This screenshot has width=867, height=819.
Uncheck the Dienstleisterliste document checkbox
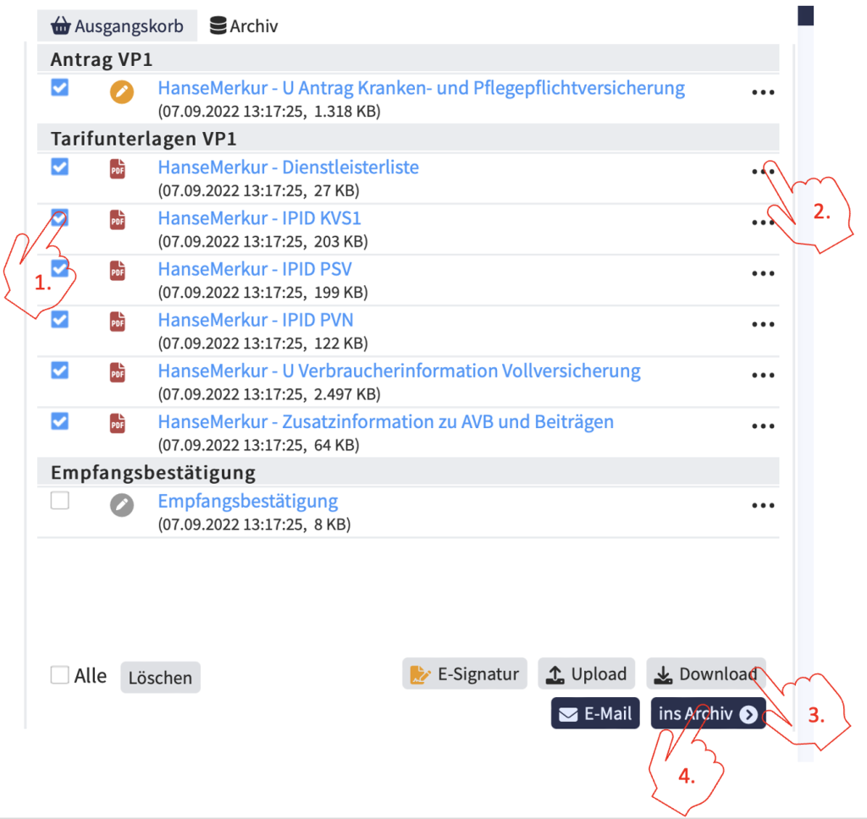[x=60, y=167]
